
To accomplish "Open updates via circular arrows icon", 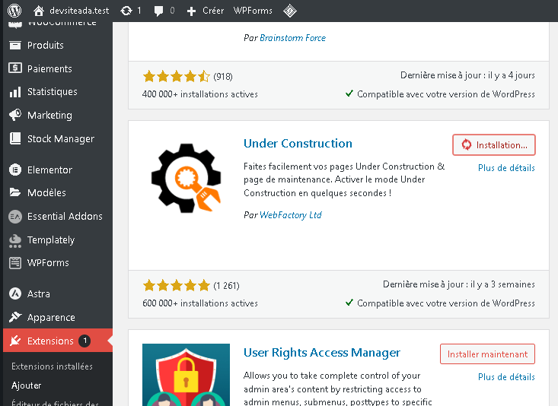I will (126, 11).
